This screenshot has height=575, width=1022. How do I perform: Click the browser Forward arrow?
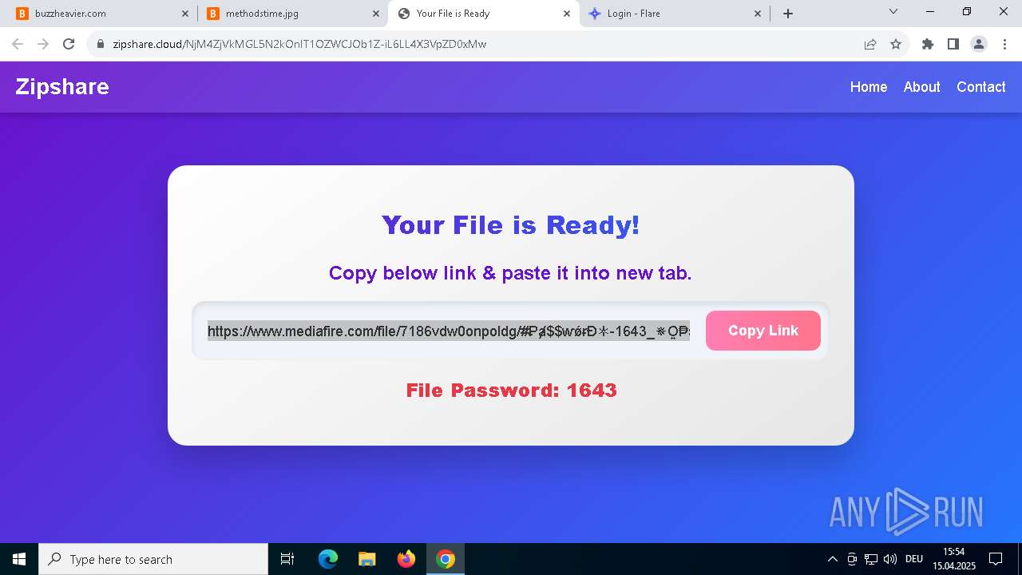pos(43,44)
